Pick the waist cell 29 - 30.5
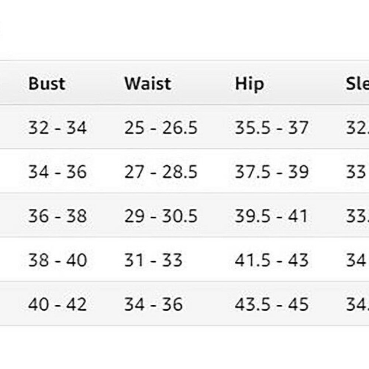Image resolution: width=369 pixels, height=369 pixels. coord(161,216)
